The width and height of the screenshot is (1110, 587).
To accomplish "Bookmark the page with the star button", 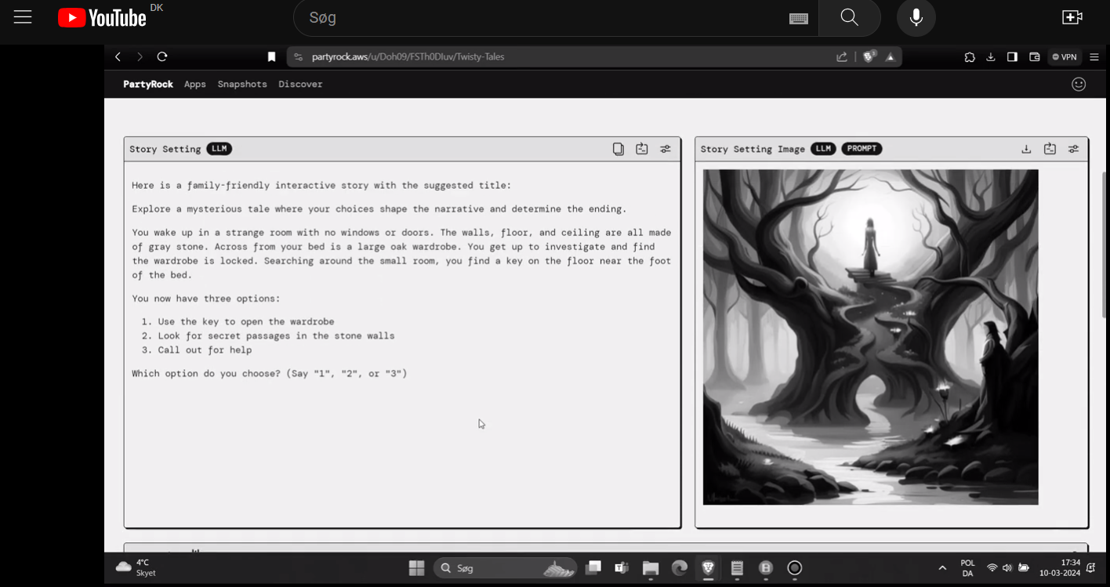I will (x=271, y=56).
